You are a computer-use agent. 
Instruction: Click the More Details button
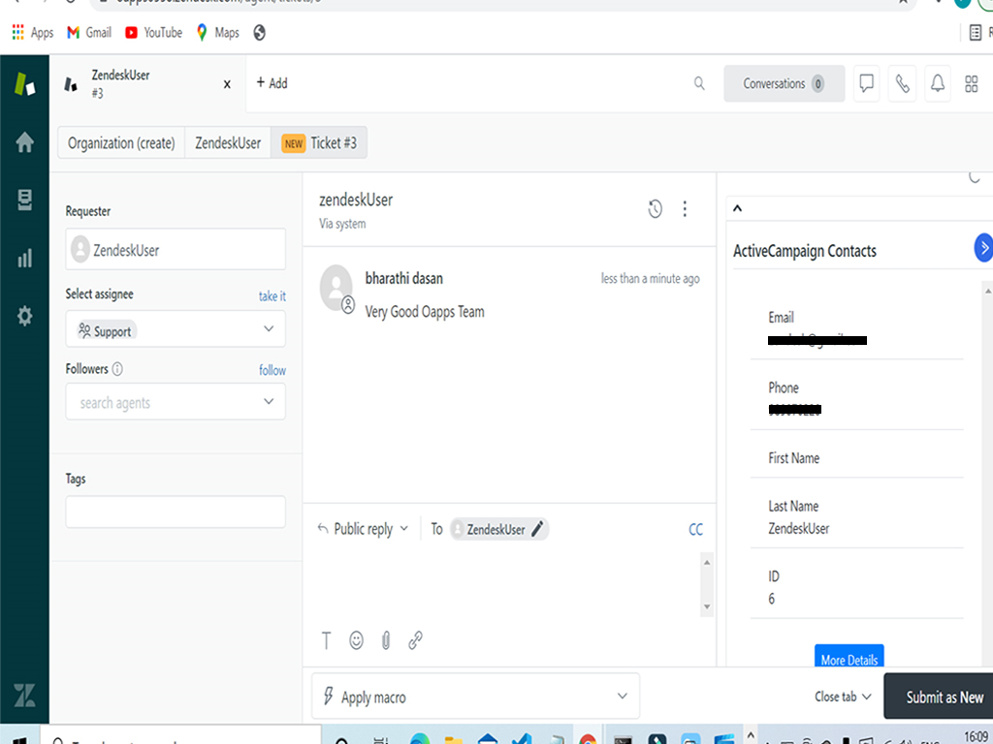849,659
